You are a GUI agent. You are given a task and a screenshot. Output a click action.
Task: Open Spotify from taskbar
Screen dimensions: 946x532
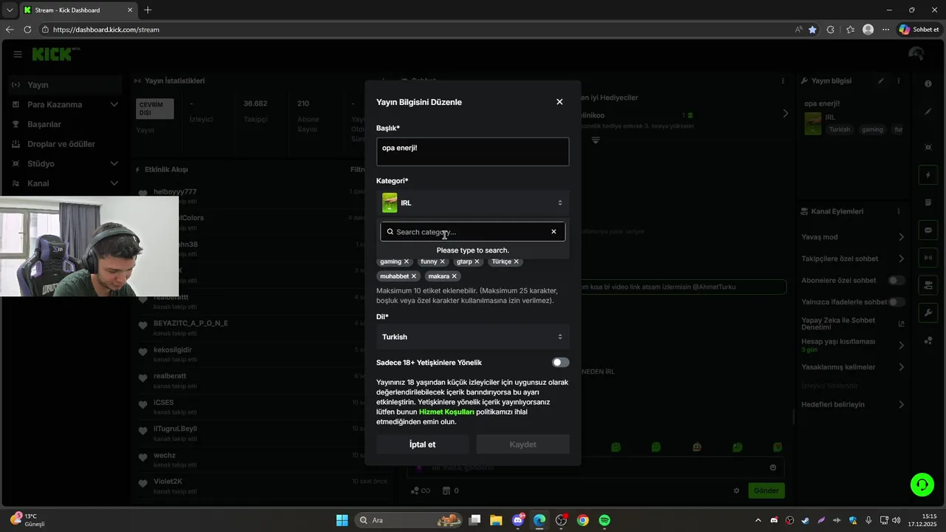tap(605, 520)
